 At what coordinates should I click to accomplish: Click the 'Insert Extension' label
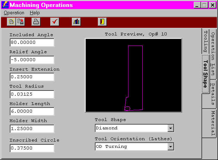click(x=34, y=69)
